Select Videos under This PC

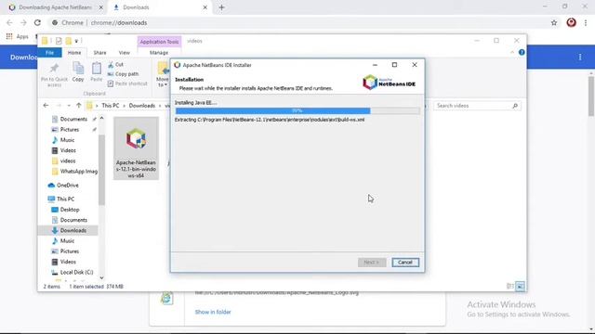tap(64, 262)
